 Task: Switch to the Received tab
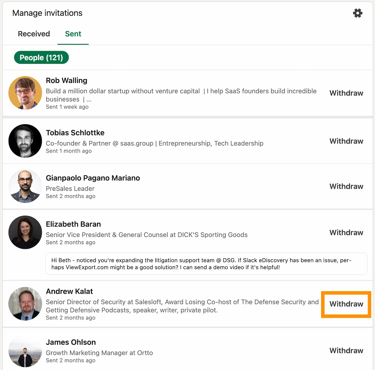pyautogui.click(x=34, y=34)
